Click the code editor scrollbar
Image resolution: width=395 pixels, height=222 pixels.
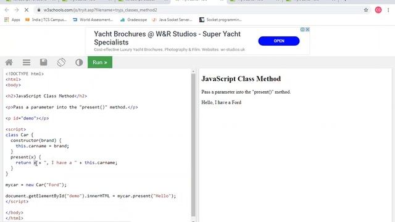[193, 145]
